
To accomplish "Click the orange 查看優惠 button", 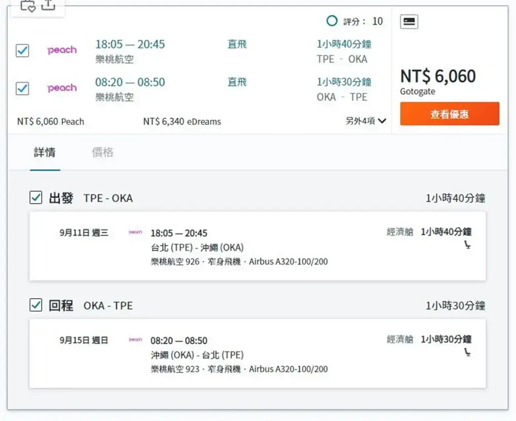I will (449, 114).
